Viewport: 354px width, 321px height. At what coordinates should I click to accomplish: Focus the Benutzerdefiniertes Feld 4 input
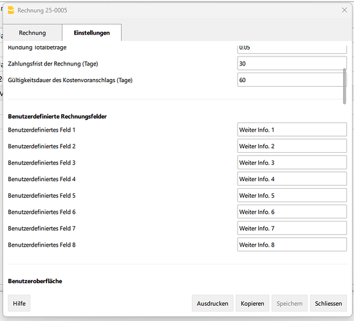click(x=292, y=179)
